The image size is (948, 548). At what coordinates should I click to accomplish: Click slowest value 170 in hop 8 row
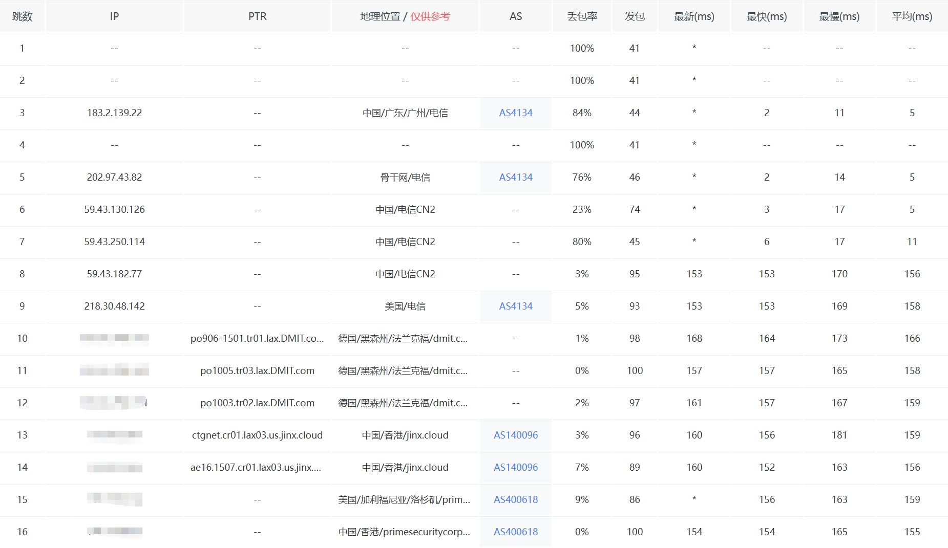point(839,274)
